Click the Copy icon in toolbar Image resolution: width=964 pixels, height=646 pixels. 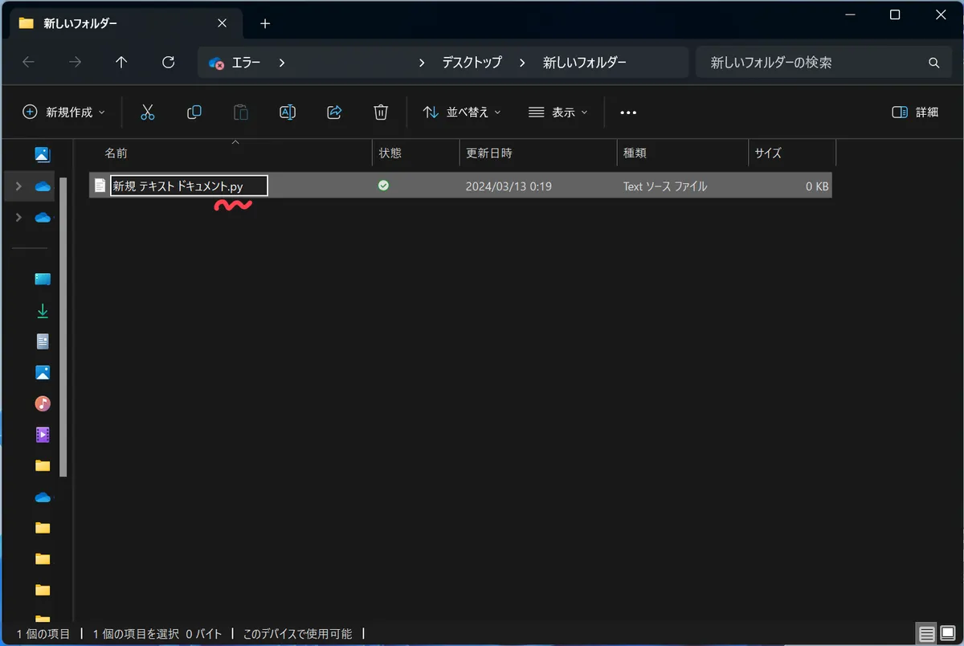click(x=194, y=112)
